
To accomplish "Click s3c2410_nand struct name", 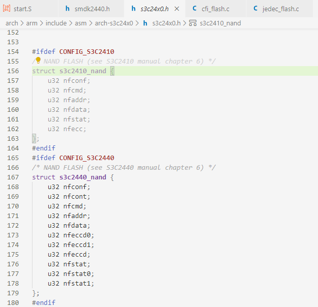I will coord(83,71).
